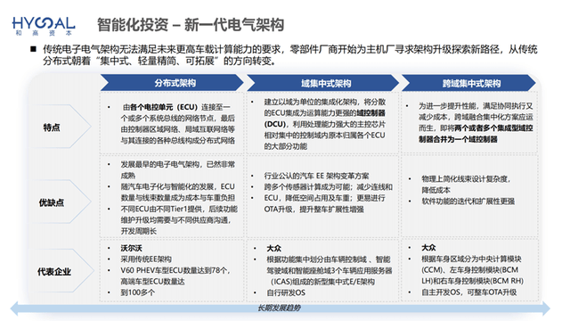
Task: Click the black square bullet before intro text
Action: [x=34, y=49]
